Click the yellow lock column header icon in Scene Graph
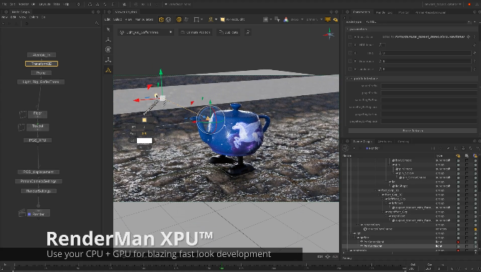 pyautogui.click(x=475, y=156)
